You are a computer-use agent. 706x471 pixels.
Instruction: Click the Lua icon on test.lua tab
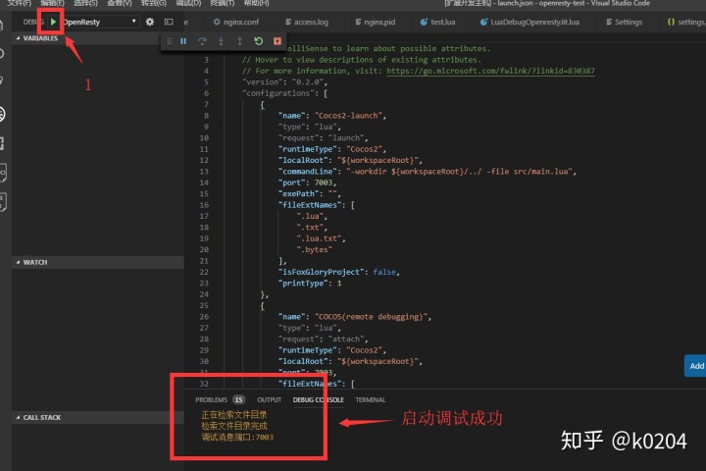424,22
